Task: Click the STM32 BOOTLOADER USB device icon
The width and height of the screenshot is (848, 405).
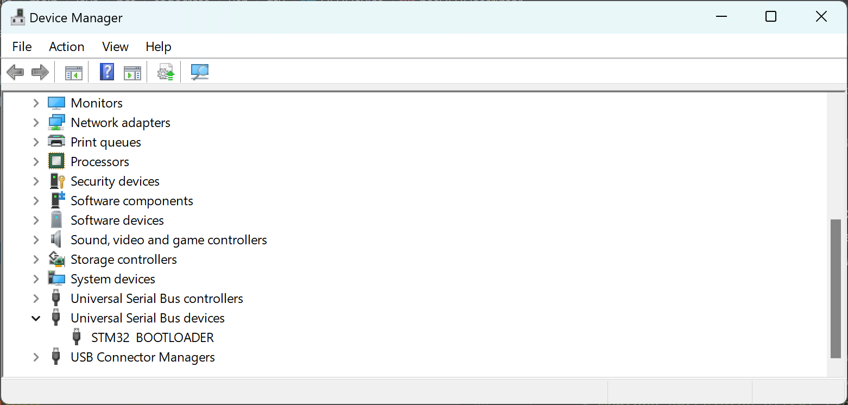Action: click(x=76, y=337)
